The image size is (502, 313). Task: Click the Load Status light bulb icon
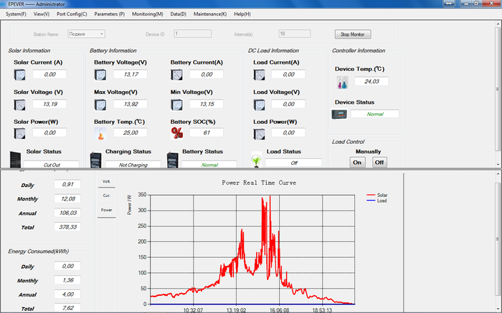[256, 160]
